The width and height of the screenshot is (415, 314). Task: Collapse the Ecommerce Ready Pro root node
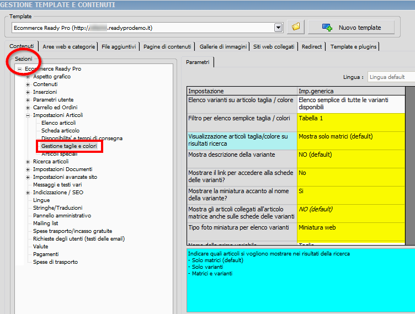click(19, 69)
